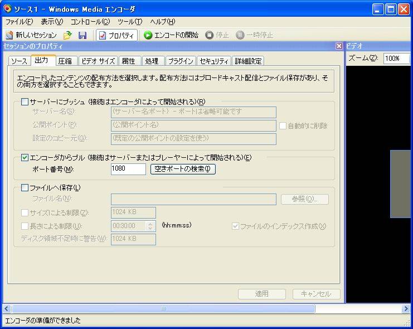Switch to the Security (セキュリティ) tab
The image size is (413, 329).
coord(214,61)
